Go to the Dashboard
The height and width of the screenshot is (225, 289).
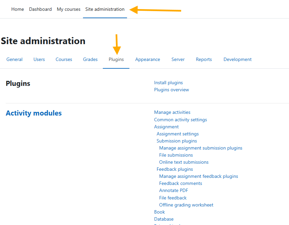(x=40, y=9)
